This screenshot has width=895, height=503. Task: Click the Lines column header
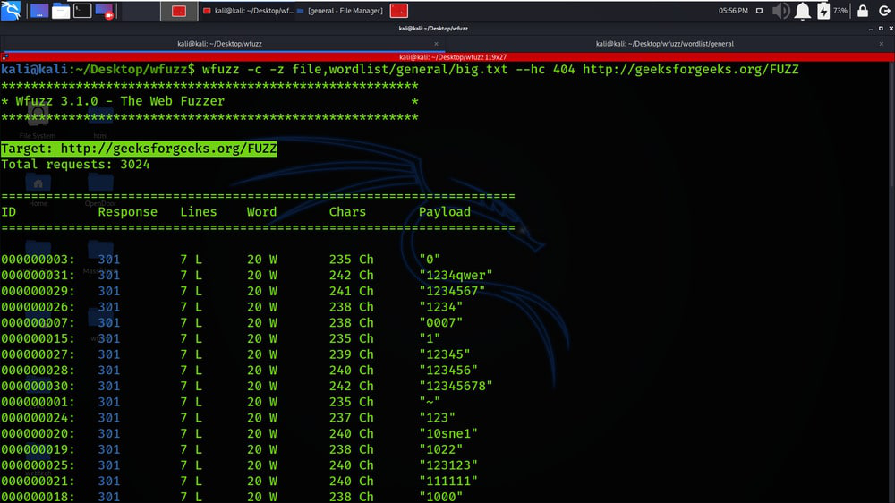pyautogui.click(x=198, y=212)
